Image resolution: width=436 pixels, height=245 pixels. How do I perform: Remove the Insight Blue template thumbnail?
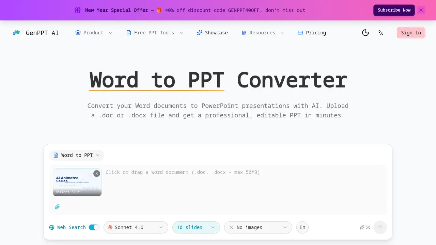pyautogui.click(x=97, y=174)
